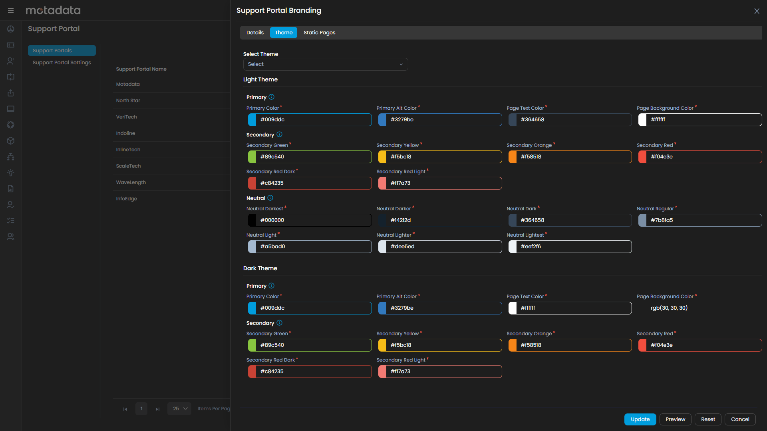Open the Items Per Page dropdown showing 25
Viewport: 767px width, 431px height.
(x=179, y=409)
